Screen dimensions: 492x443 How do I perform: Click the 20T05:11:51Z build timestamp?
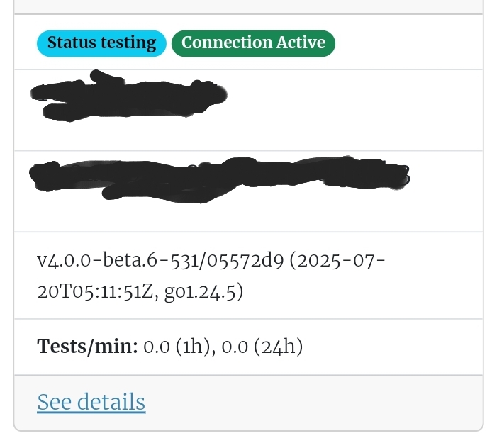pyautogui.click(x=95, y=292)
